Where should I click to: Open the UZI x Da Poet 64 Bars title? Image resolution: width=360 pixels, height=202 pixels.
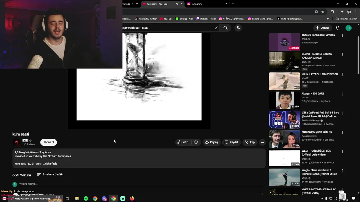320,114
